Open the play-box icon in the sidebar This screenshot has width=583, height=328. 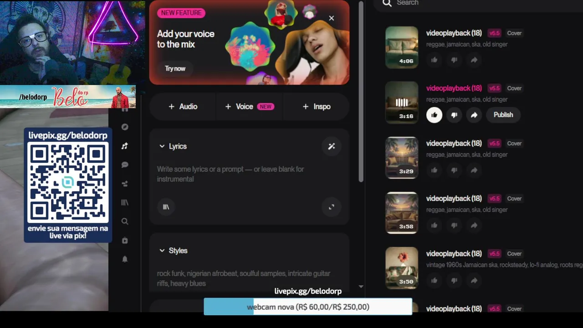pyautogui.click(x=125, y=241)
